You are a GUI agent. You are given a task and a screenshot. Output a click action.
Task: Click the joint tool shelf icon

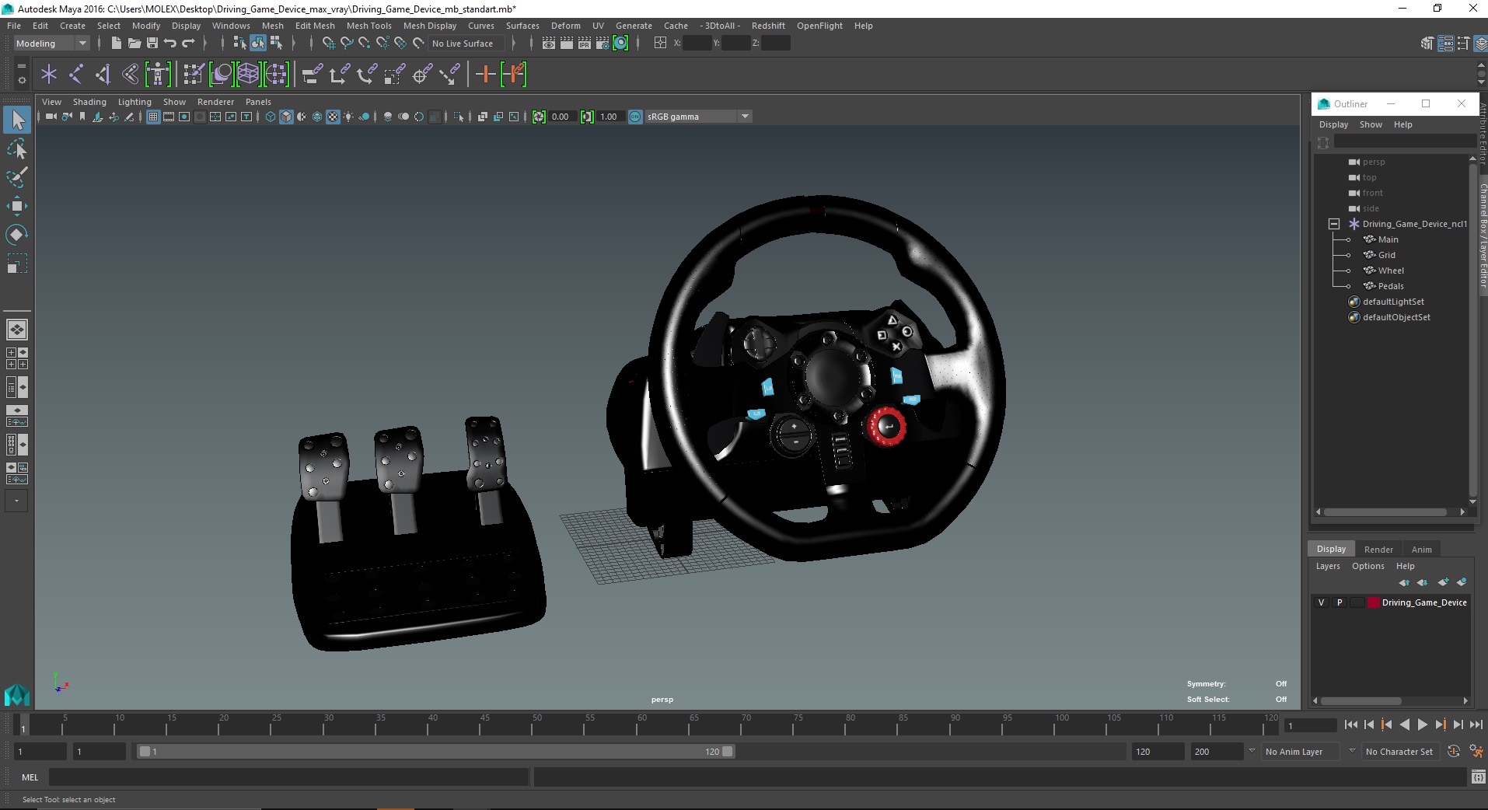coord(76,75)
